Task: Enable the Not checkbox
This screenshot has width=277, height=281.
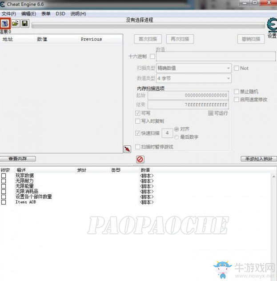Action: coord(237,68)
